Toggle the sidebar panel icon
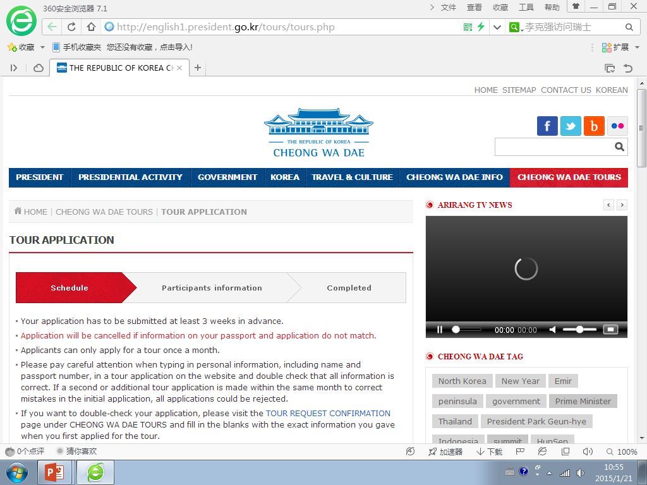This screenshot has height=485, width=647. pos(14,68)
